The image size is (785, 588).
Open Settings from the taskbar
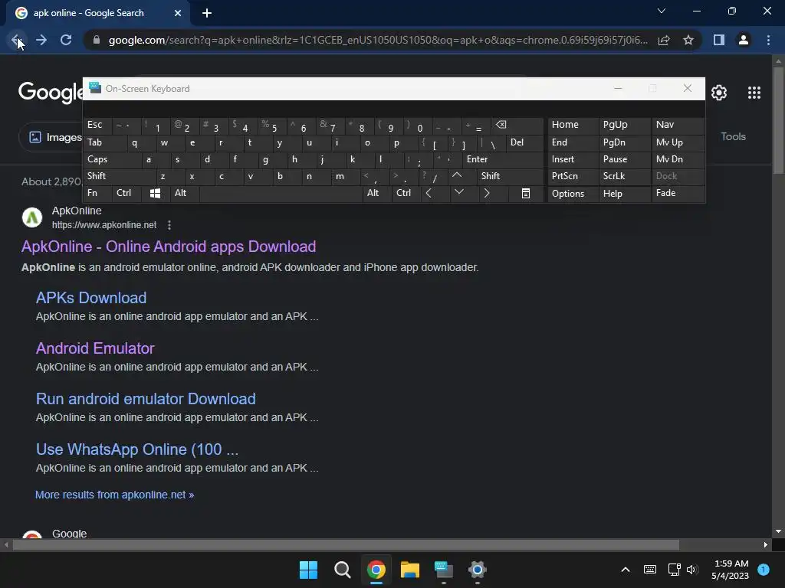click(477, 570)
